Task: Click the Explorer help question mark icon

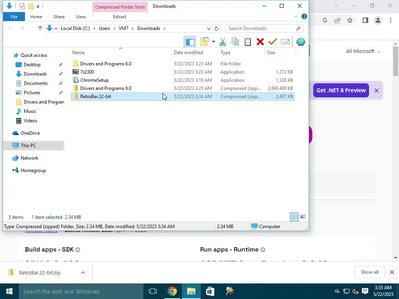Action: coord(304,16)
